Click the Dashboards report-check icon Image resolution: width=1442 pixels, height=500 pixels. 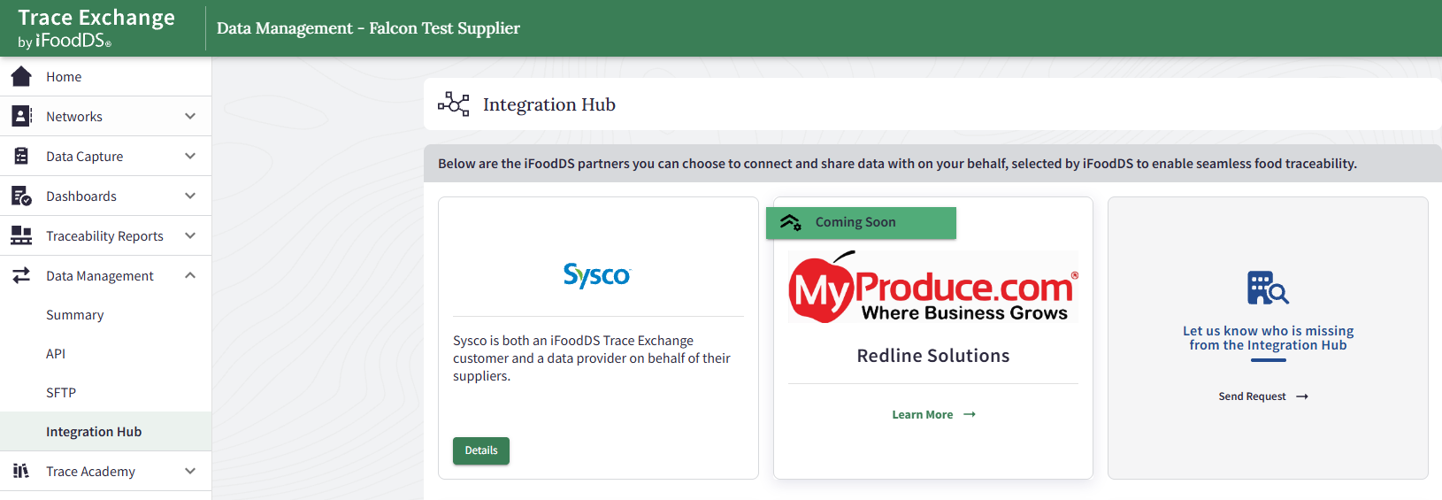click(x=21, y=196)
